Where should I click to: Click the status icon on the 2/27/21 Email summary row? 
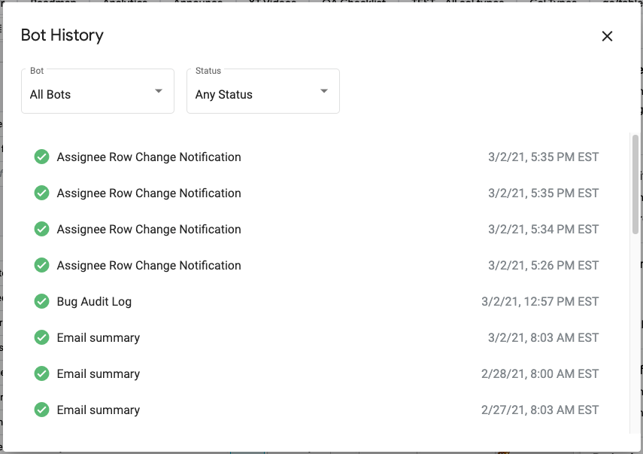tap(41, 410)
